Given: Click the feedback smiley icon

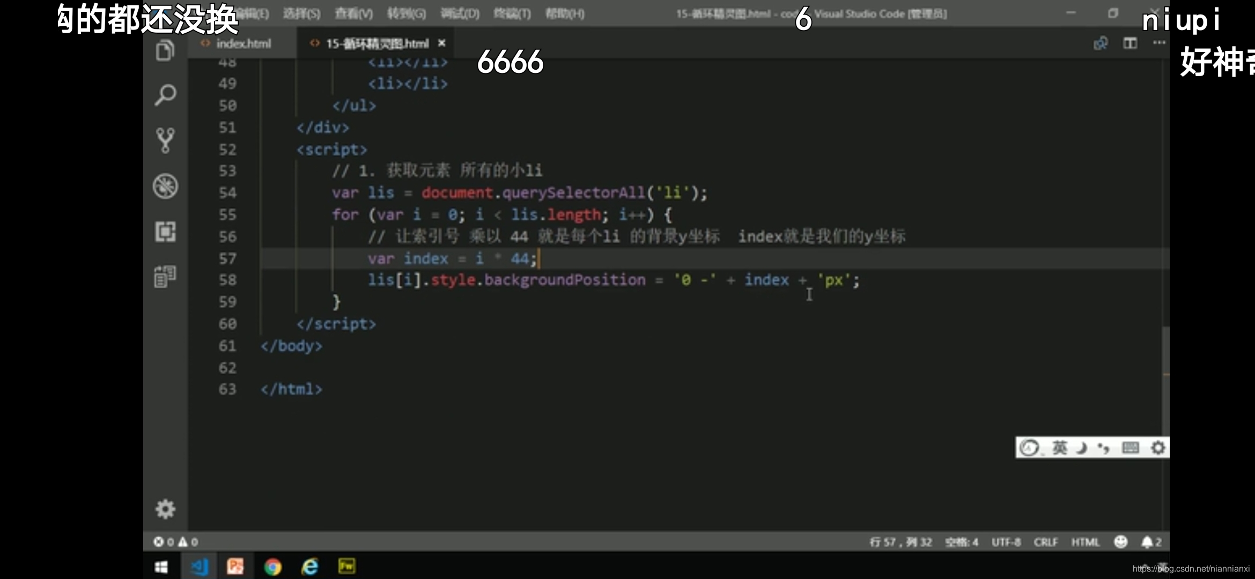Looking at the screenshot, I should point(1120,542).
